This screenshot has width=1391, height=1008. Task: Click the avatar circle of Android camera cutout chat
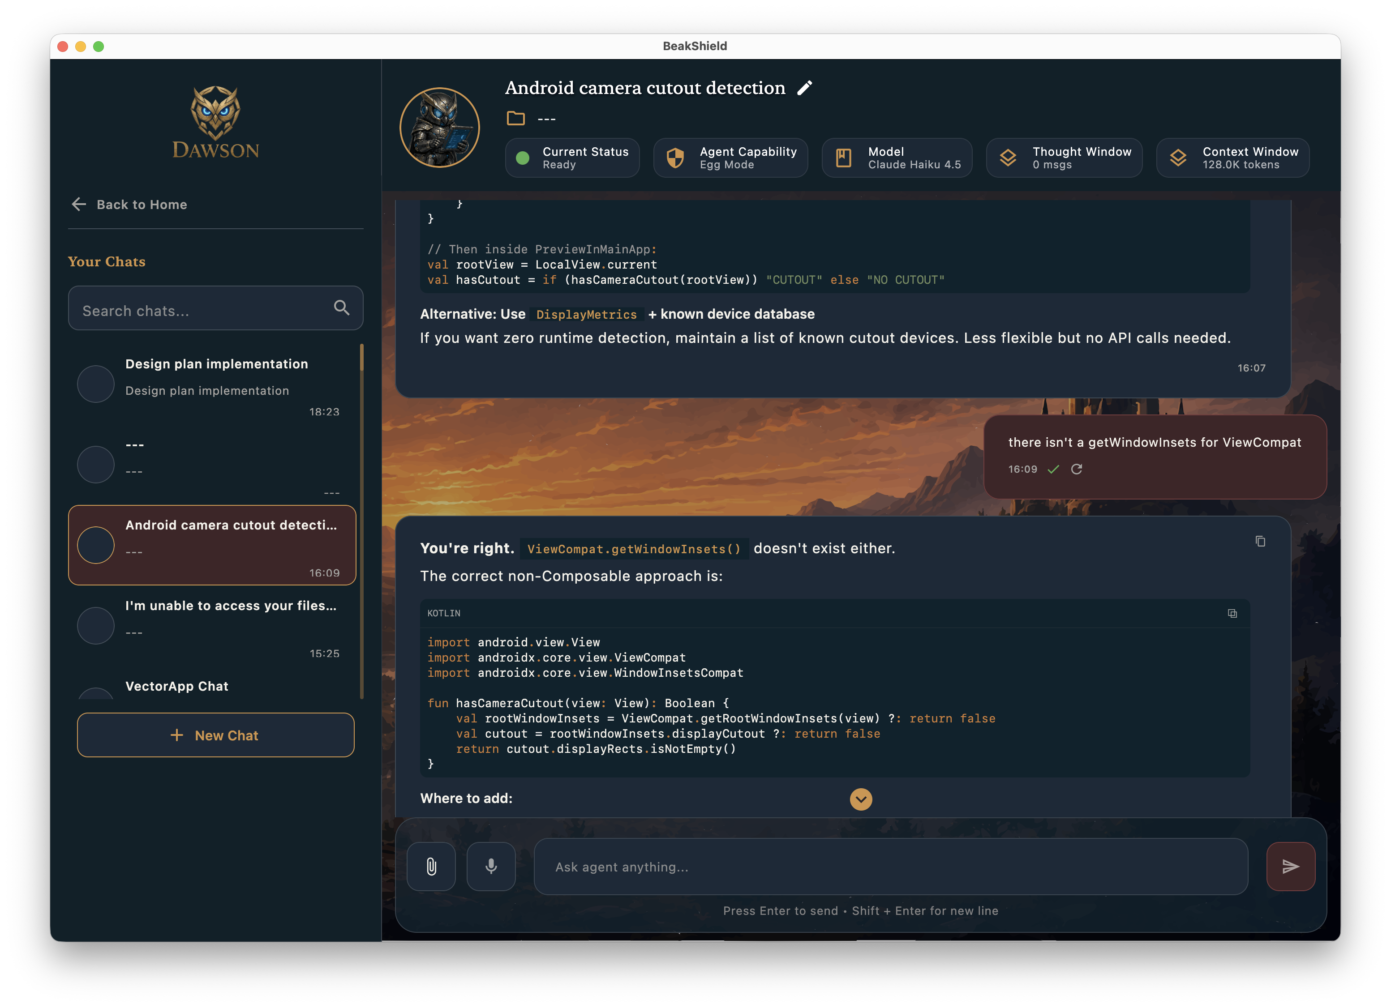(96, 545)
